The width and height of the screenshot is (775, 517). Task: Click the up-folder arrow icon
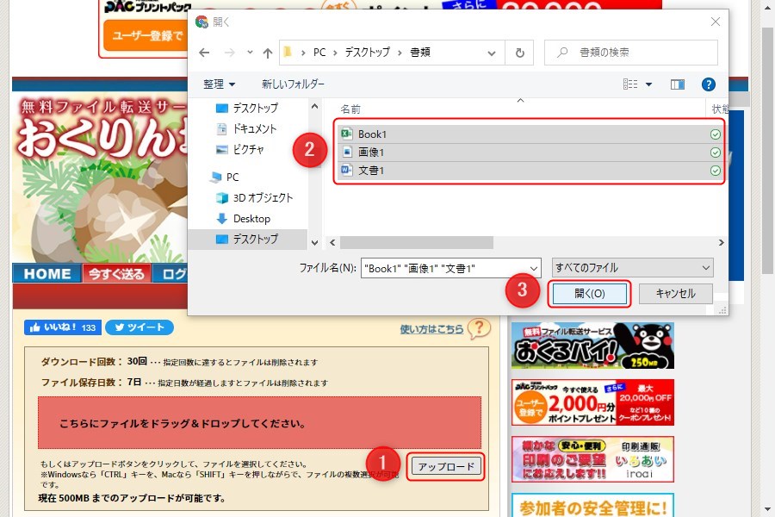(x=268, y=53)
